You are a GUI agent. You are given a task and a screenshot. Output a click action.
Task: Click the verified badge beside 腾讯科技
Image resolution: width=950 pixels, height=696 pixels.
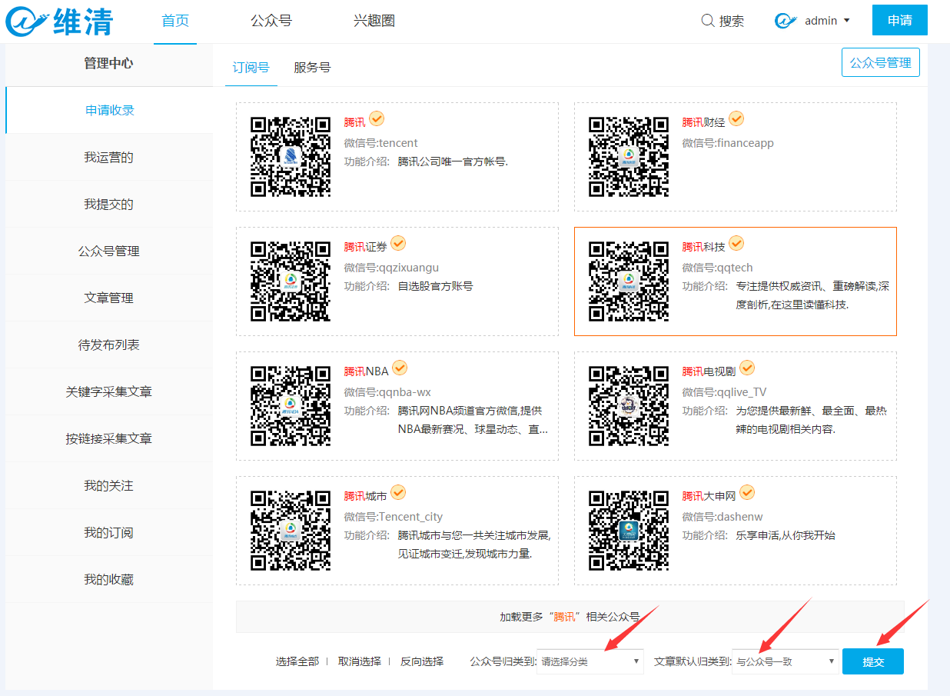[736, 244]
